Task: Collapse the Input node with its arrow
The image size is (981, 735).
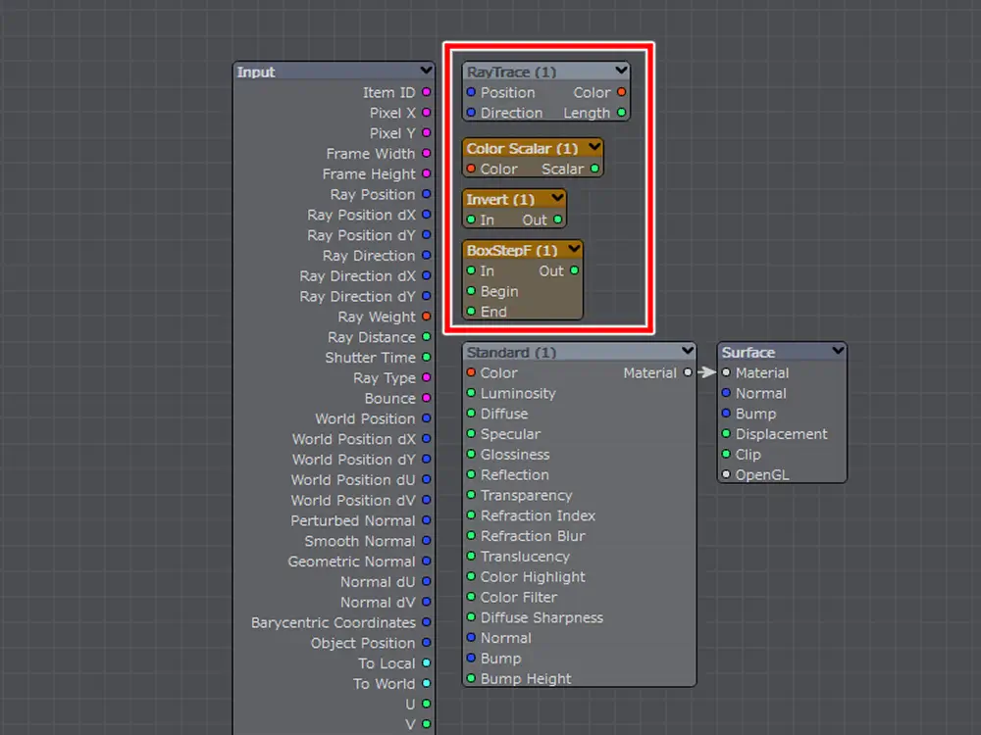Action: (x=425, y=71)
